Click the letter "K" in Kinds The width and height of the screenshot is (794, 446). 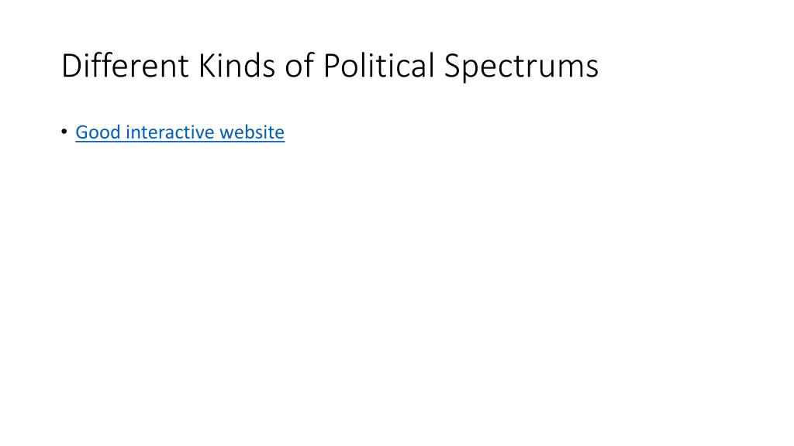pyautogui.click(x=206, y=66)
